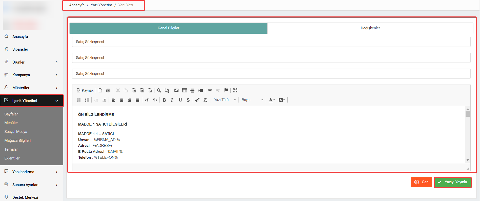Open Temalar submenu item
This screenshot has height=201, width=480.
click(x=11, y=149)
